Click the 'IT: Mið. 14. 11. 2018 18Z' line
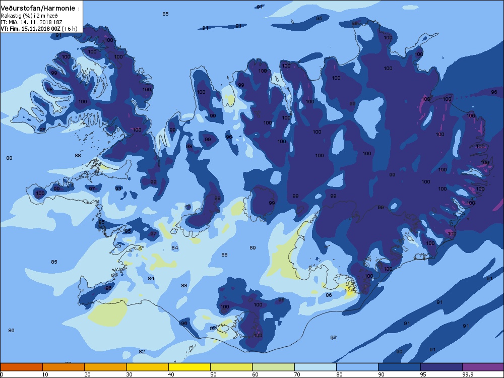Image resolution: width=504 pixels, height=378 pixels. click(31, 22)
